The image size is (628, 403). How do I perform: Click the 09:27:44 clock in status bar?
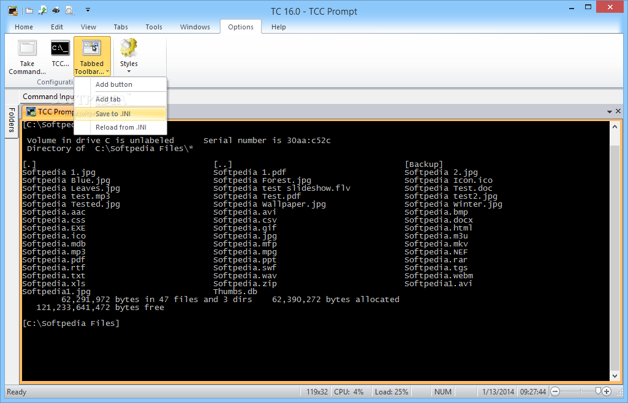tap(532, 392)
